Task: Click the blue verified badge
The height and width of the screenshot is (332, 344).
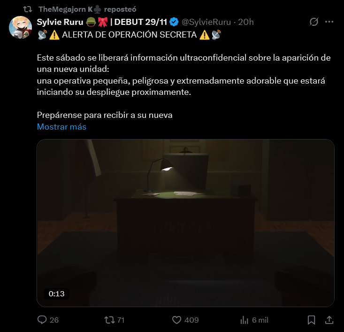Action: 174,22
